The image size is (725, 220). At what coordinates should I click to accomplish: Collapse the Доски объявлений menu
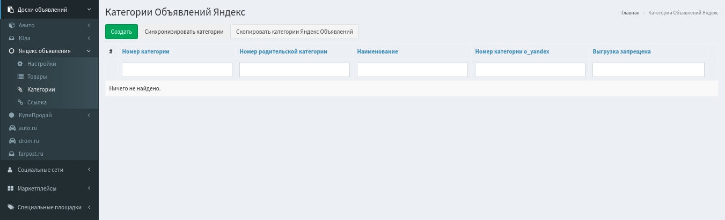click(x=89, y=10)
